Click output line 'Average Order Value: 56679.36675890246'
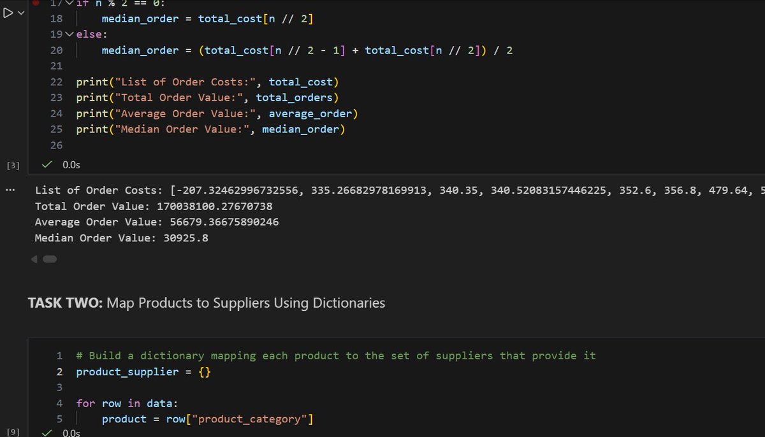 (157, 222)
